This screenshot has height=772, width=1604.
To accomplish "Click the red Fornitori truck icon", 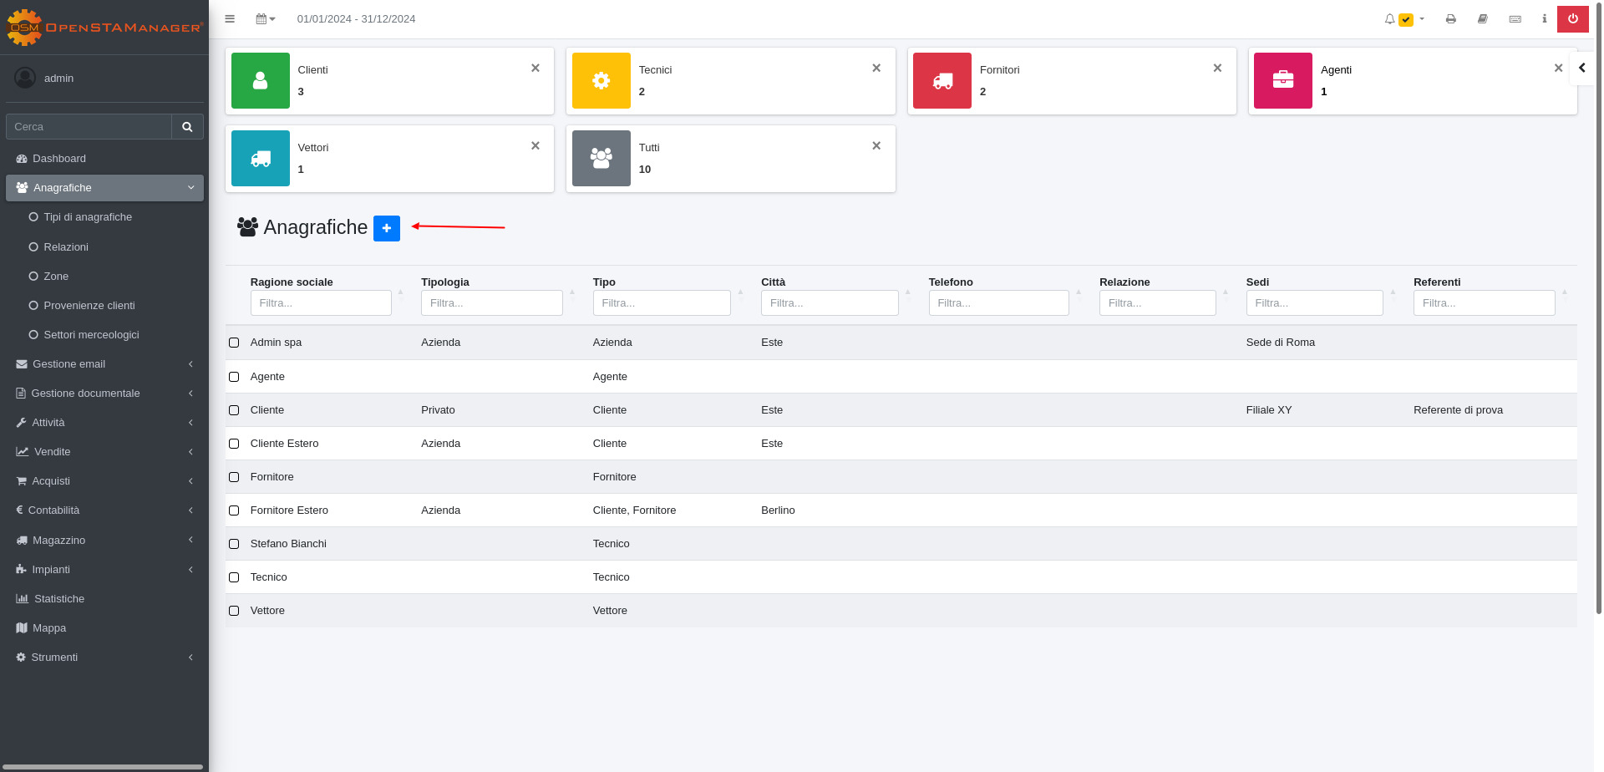I will 942,81.
